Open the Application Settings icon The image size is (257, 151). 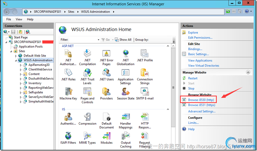[125, 73]
